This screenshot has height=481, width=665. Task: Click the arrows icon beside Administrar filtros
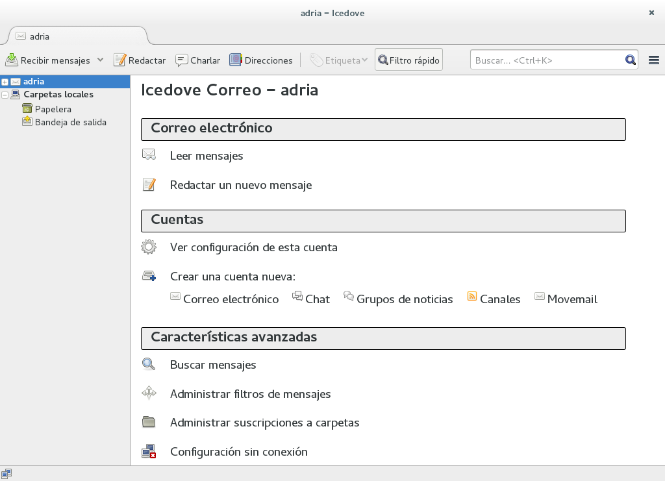tap(149, 393)
